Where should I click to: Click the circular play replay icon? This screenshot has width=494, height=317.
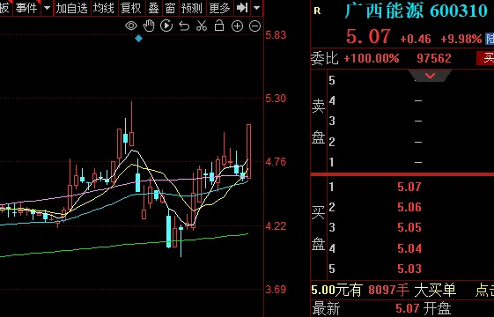coord(166,26)
